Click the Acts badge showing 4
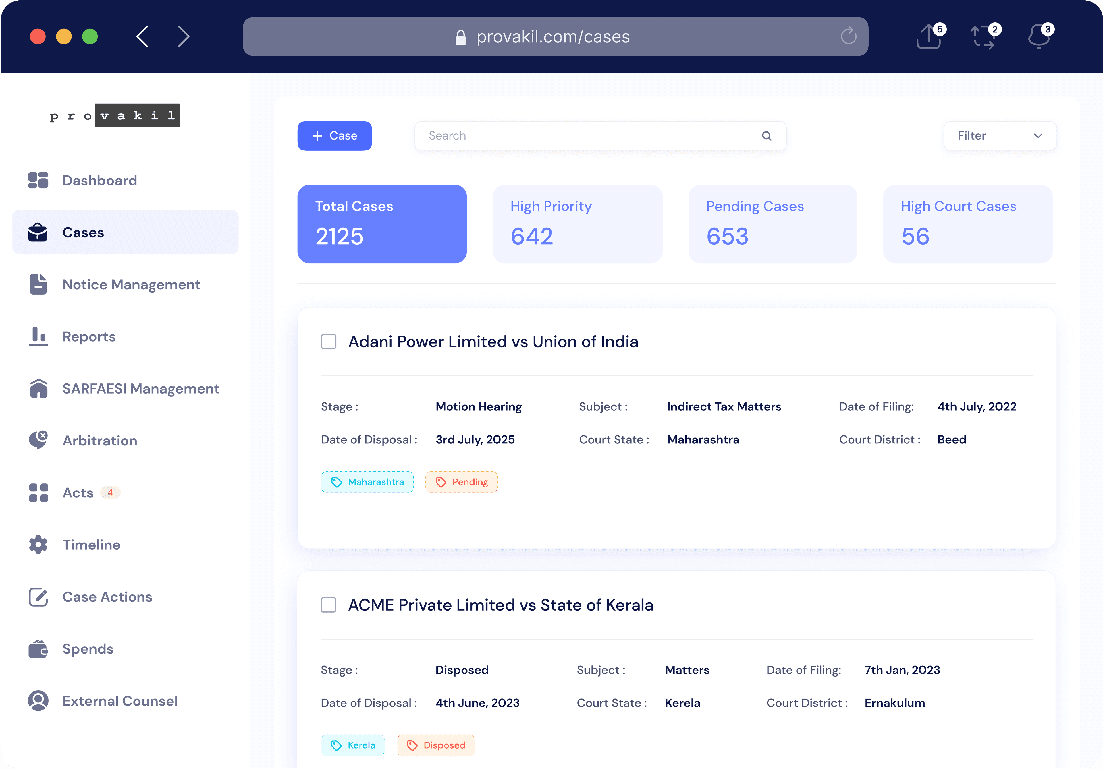 click(110, 493)
